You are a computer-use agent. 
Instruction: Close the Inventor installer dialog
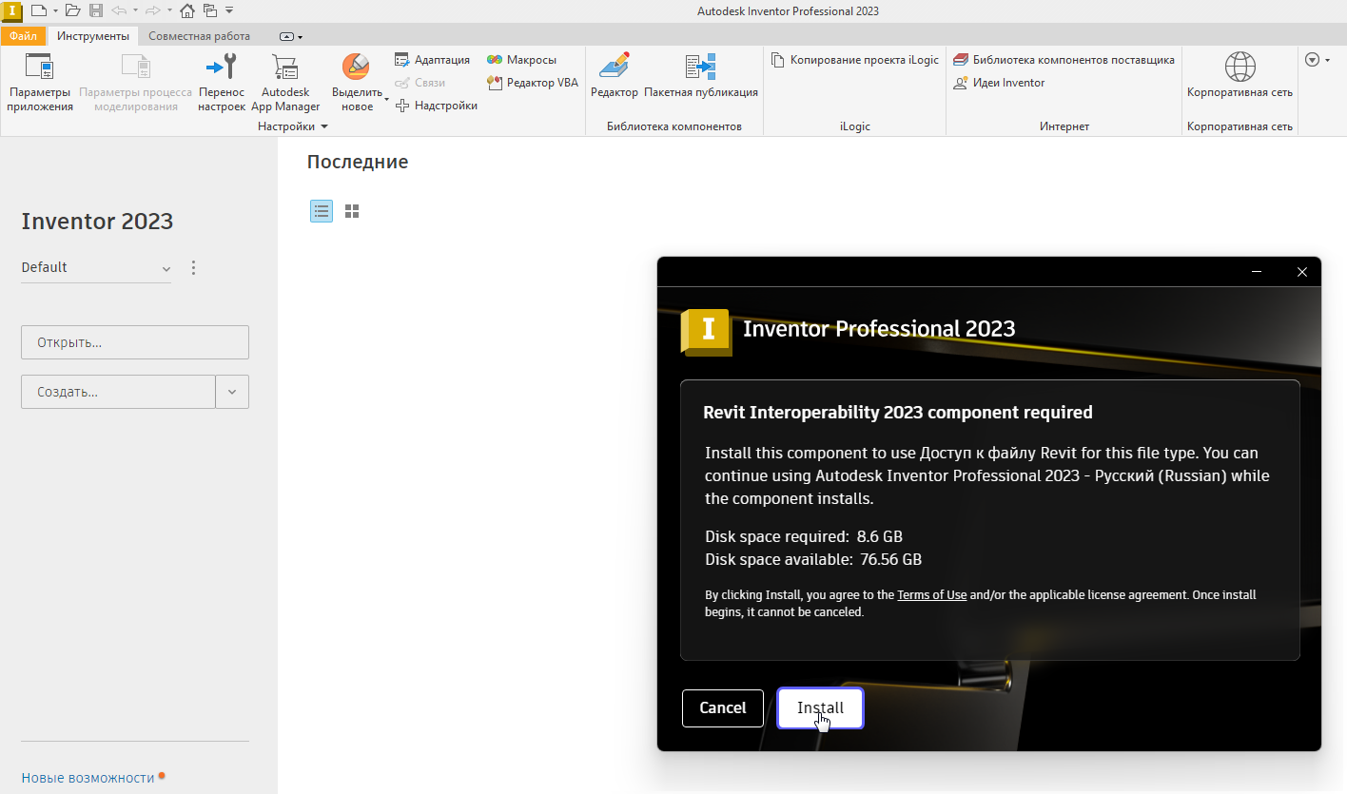1302,272
